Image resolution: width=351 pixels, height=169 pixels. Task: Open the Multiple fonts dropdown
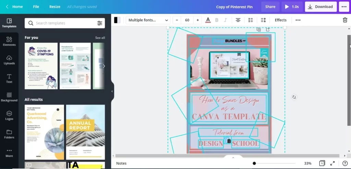[148, 20]
